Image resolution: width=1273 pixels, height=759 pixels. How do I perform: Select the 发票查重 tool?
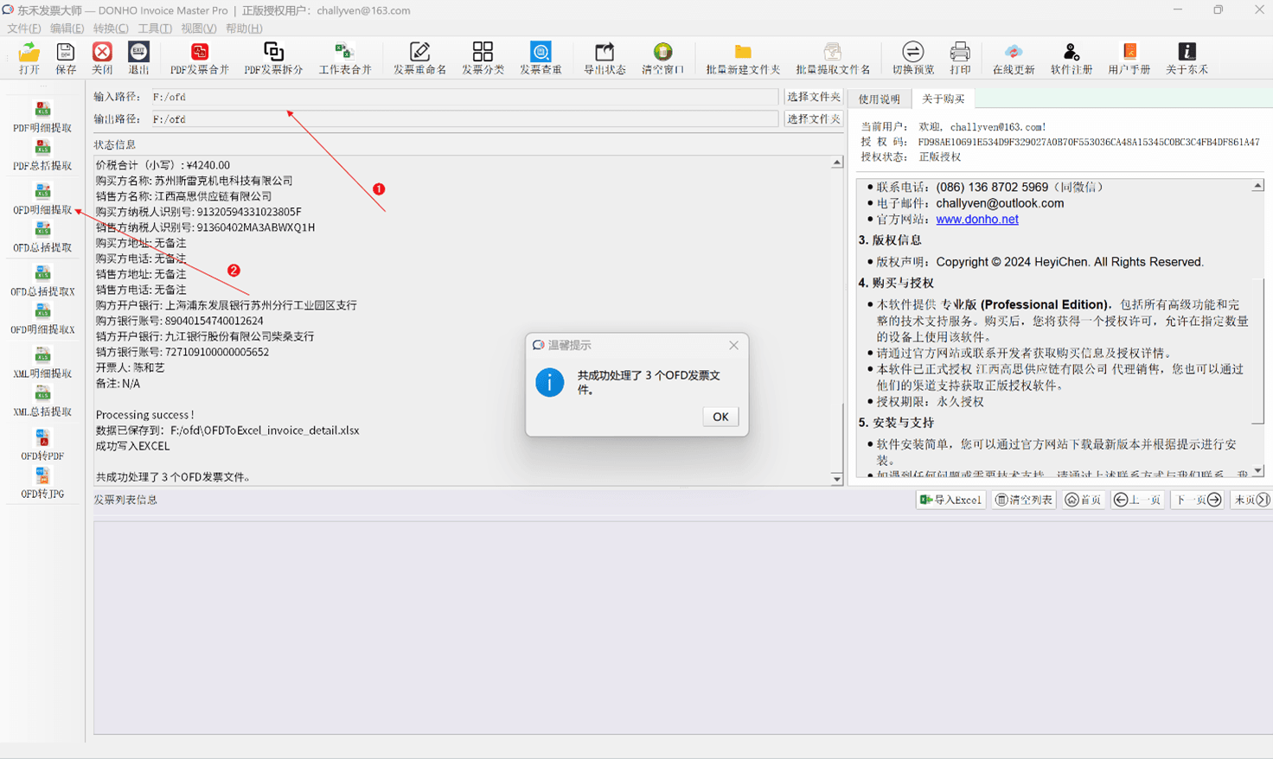pyautogui.click(x=541, y=58)
